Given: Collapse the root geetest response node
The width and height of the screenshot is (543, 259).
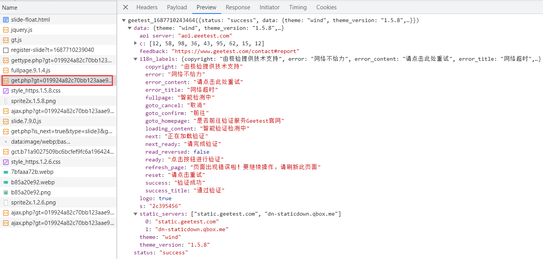Looking at the screenshot, I should pyautogui.click(x=124, y=21).
